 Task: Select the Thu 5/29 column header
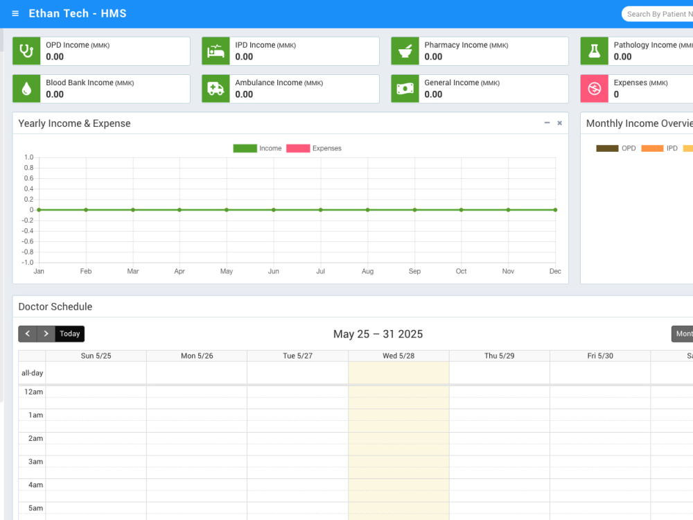[500, 356]
